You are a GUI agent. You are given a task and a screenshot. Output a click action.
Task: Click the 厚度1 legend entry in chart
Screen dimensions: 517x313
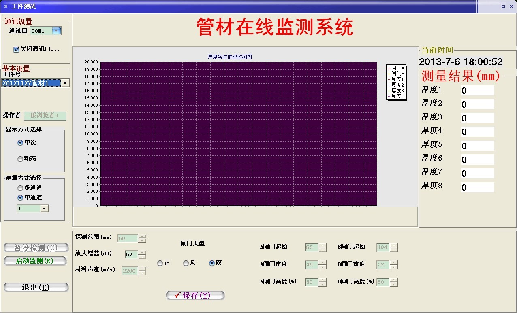[396, 79]
